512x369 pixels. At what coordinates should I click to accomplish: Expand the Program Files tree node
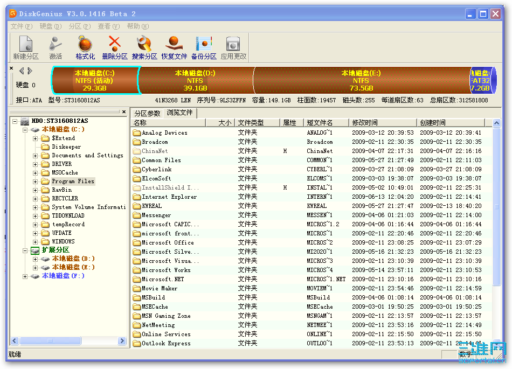(35, 182)
